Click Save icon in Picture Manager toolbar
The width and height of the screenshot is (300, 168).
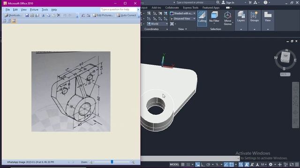(x=27, y=15)
